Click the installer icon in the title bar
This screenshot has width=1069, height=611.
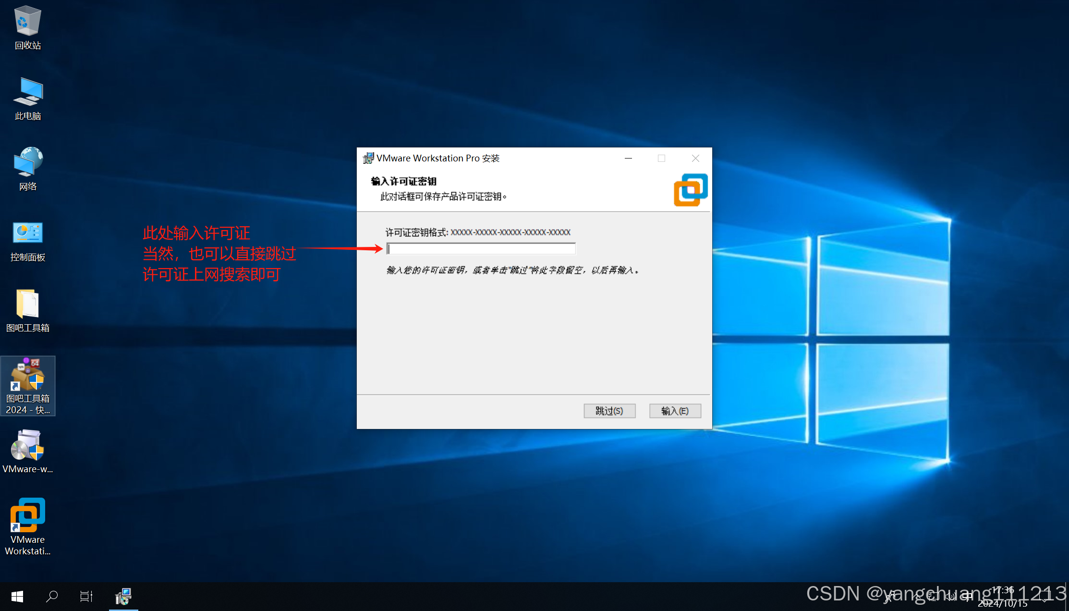pos(368,158)
